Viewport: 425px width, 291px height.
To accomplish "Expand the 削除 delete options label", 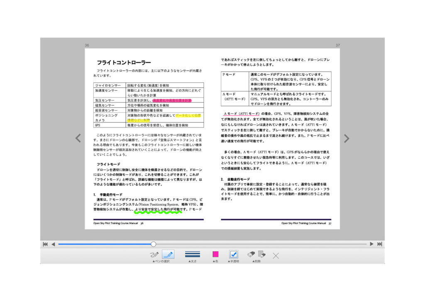I will coord(256,261).
